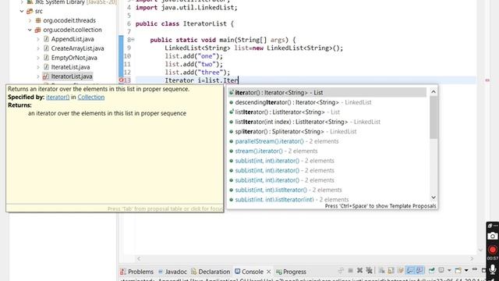Expand the CreateArrayList.java tree node
This screenshot has width=499, height=281.
(38, 48)
